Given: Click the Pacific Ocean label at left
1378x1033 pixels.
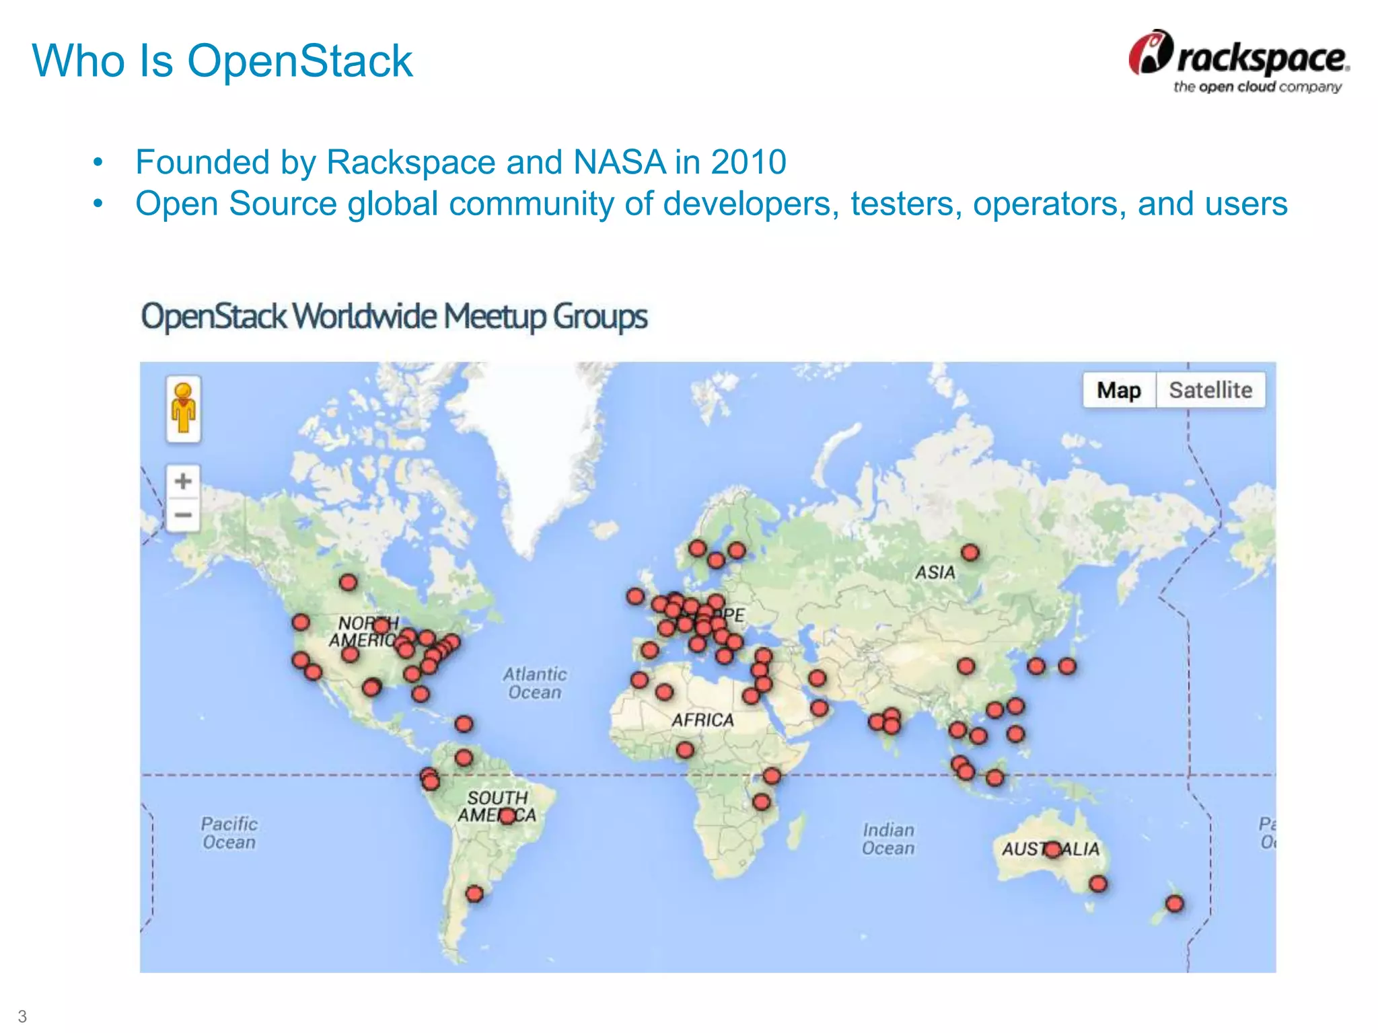Looking at the screenshot, I should tap(229, 833).
